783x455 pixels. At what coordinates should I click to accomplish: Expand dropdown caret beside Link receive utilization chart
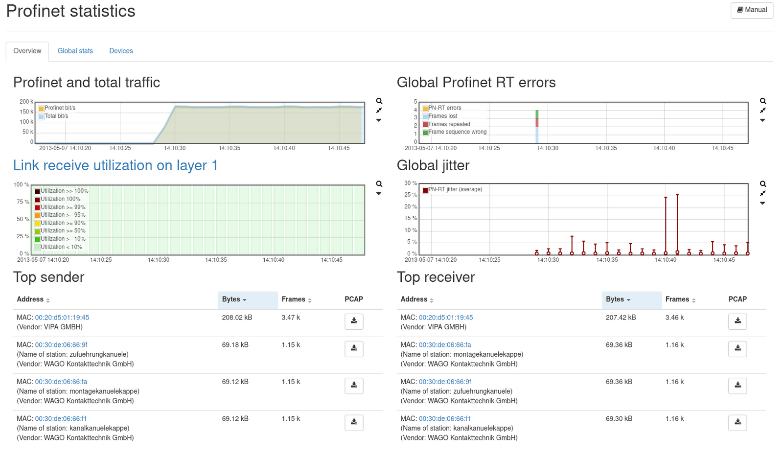[x=379, y=194]
